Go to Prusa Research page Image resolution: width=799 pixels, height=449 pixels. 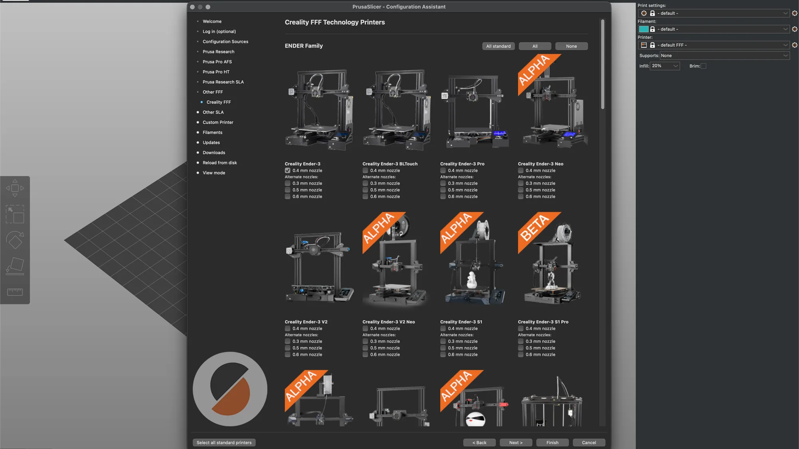pos(219,51)
